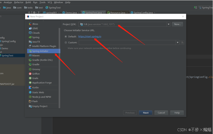Close the New Project dialog
This screenshot has width=213, height=134.
tap(183, 16)
